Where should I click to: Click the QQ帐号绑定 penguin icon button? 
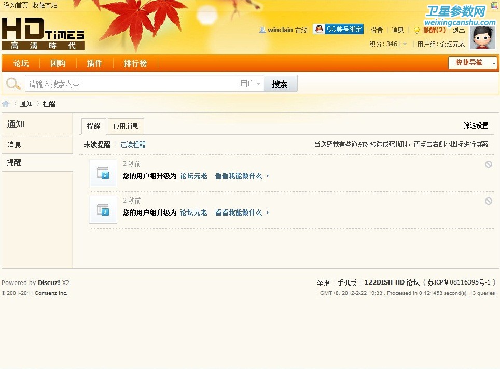tap(338, 30)
